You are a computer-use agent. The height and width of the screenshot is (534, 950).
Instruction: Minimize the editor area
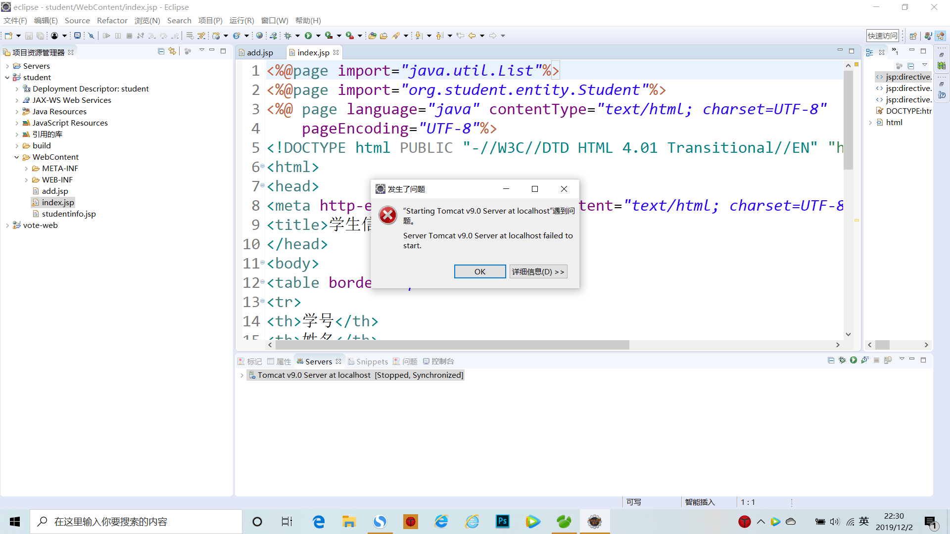point(840,50)
